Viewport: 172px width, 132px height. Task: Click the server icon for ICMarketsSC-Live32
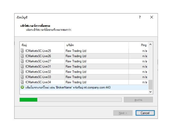[x=22, y=72]
